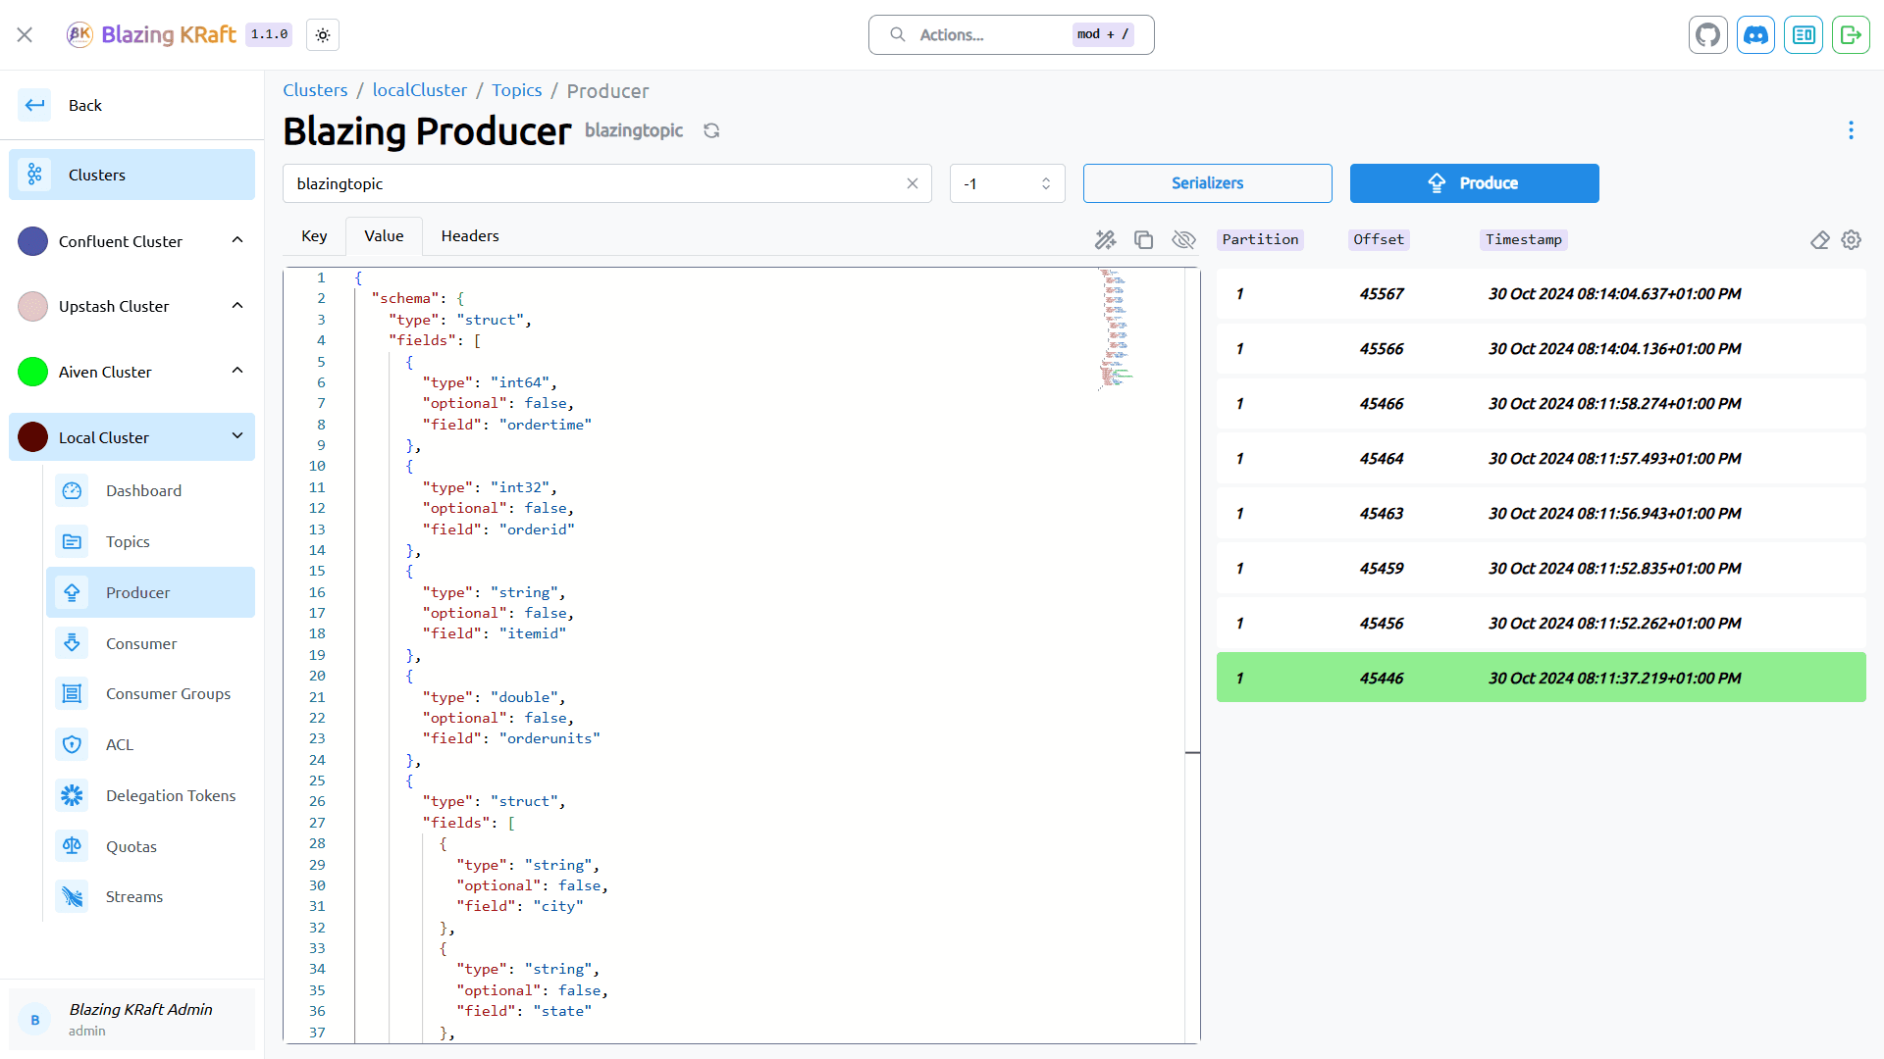The height and width of the screenshot is (1059, 1884).
Task: Navigate to Delegation Tokens
Action: coord(150,795)
